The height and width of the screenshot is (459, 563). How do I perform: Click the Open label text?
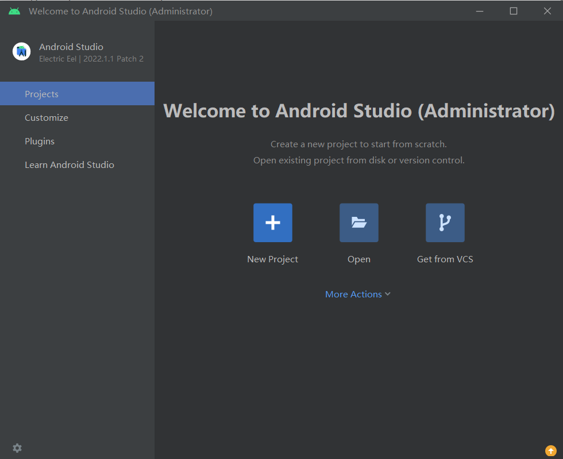coord(358,259)
